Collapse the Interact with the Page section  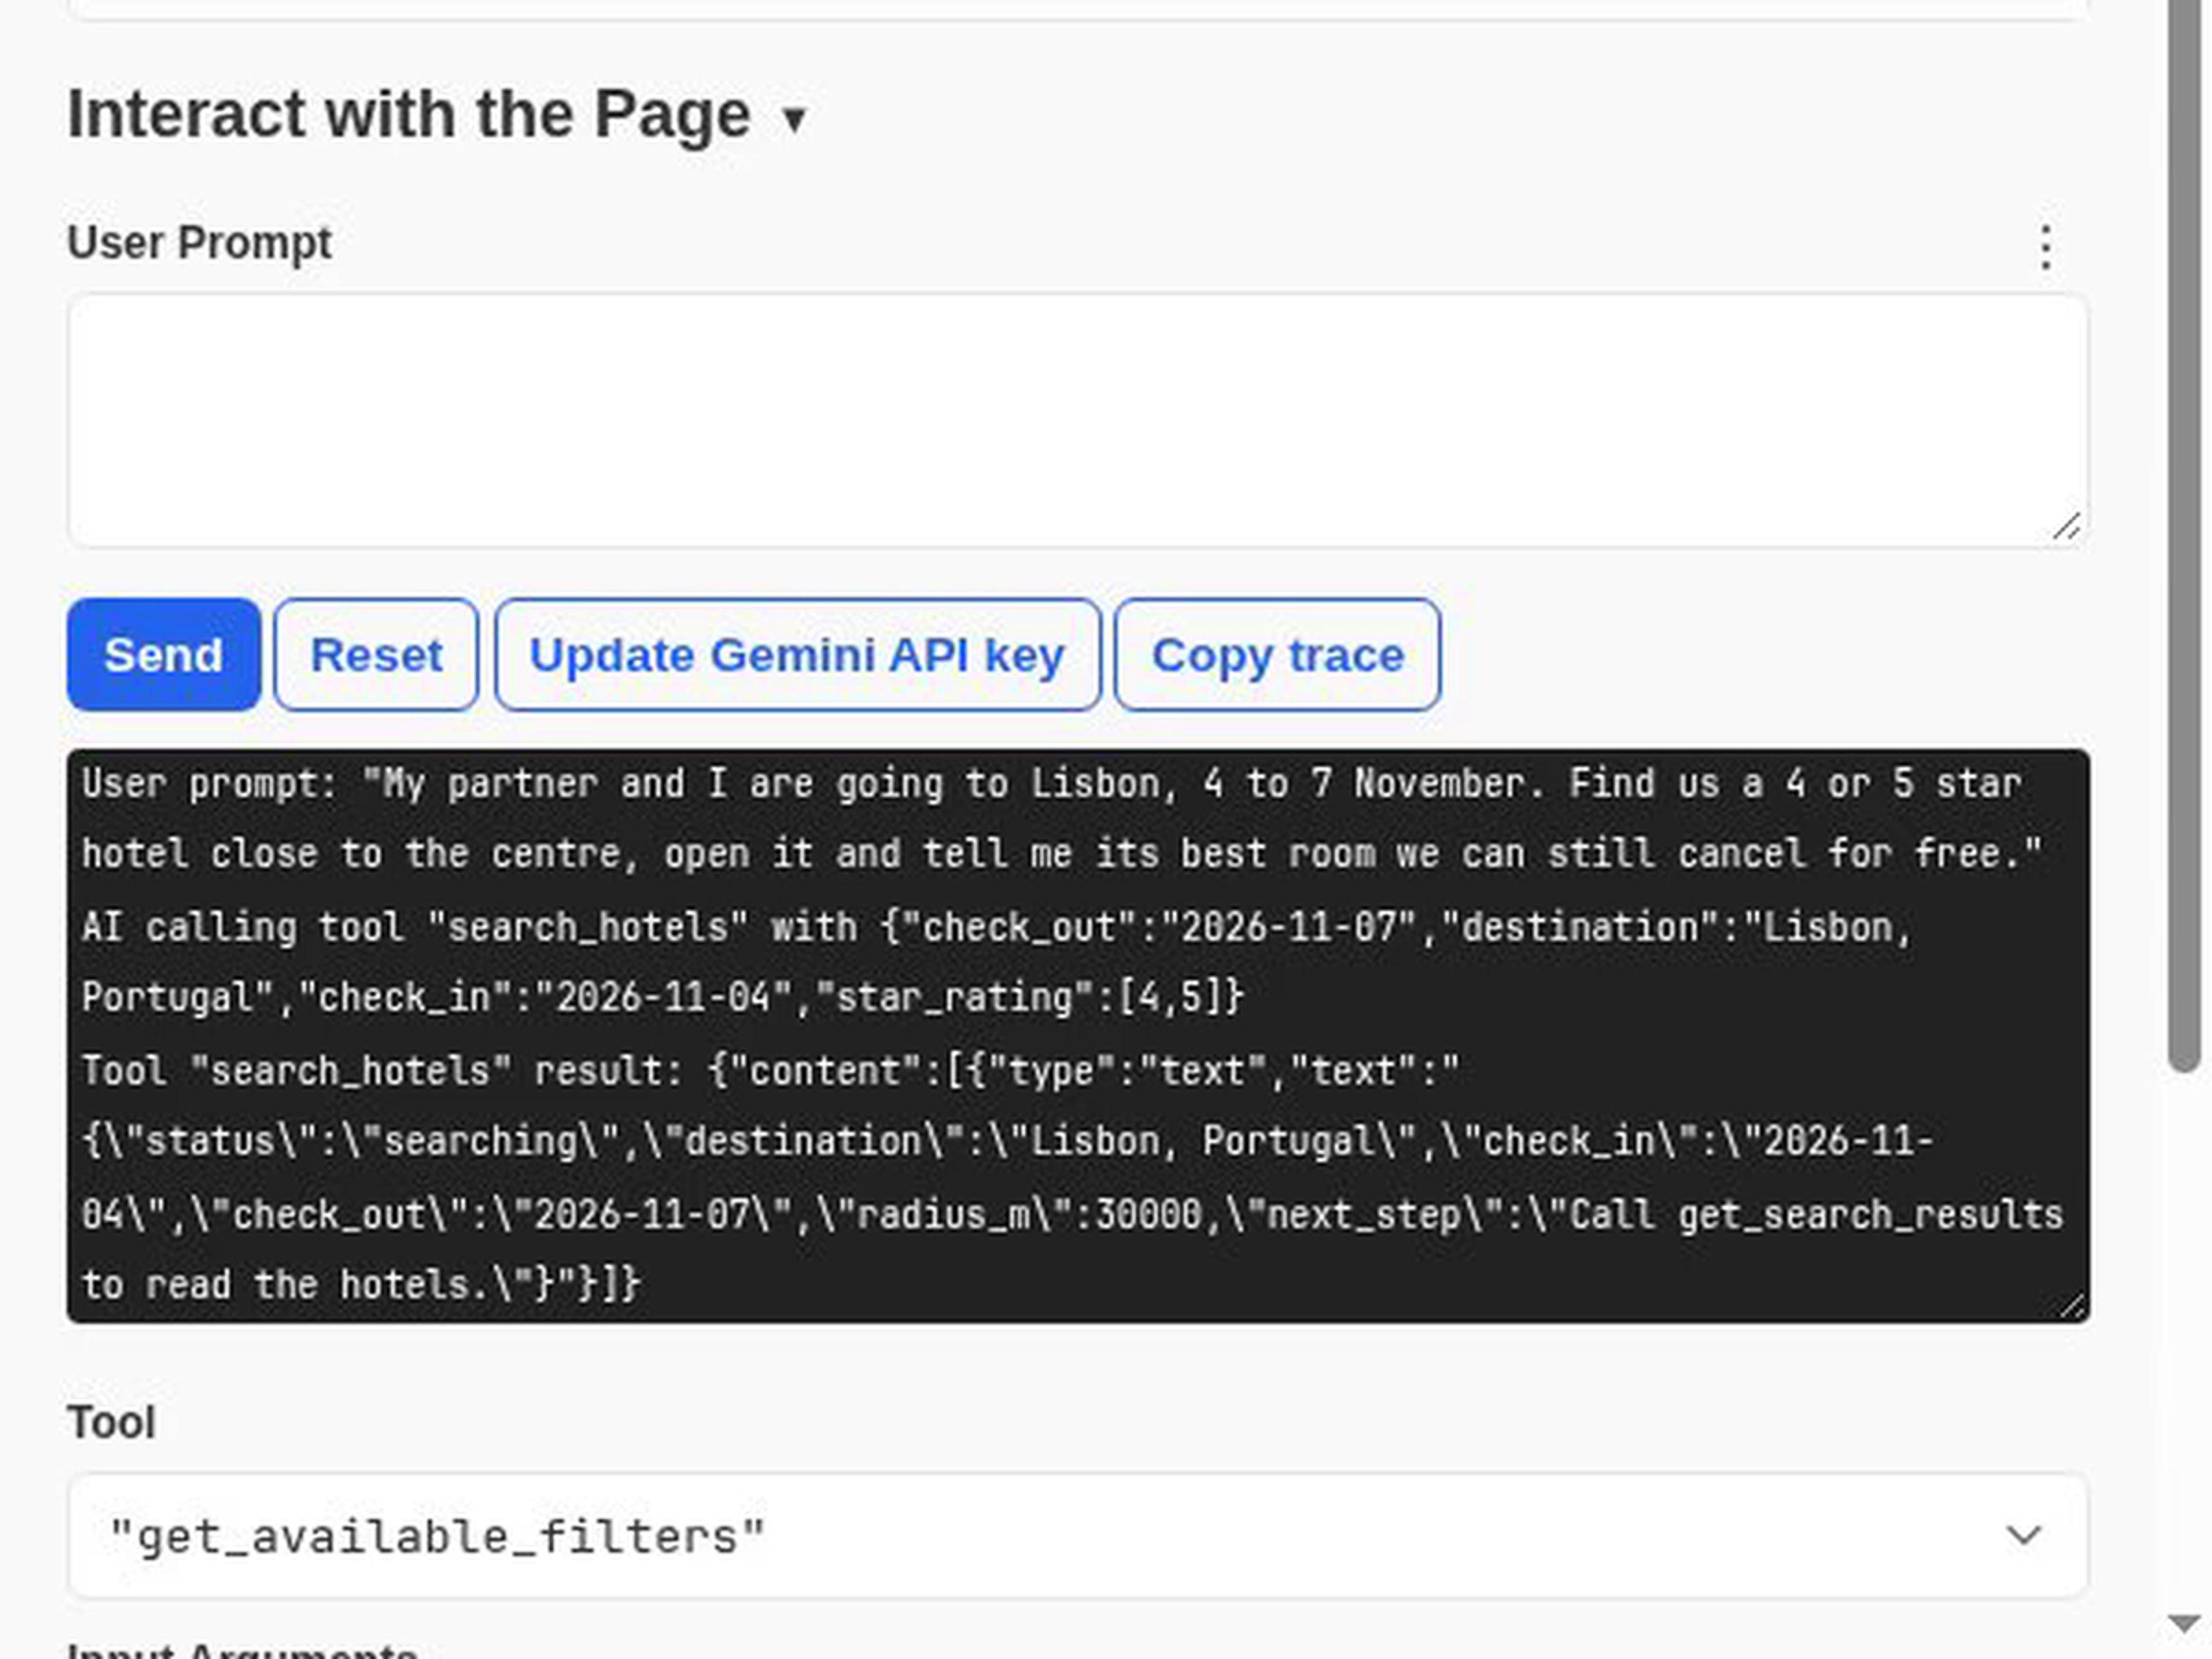pyautogui.click(x=795, y=119)
